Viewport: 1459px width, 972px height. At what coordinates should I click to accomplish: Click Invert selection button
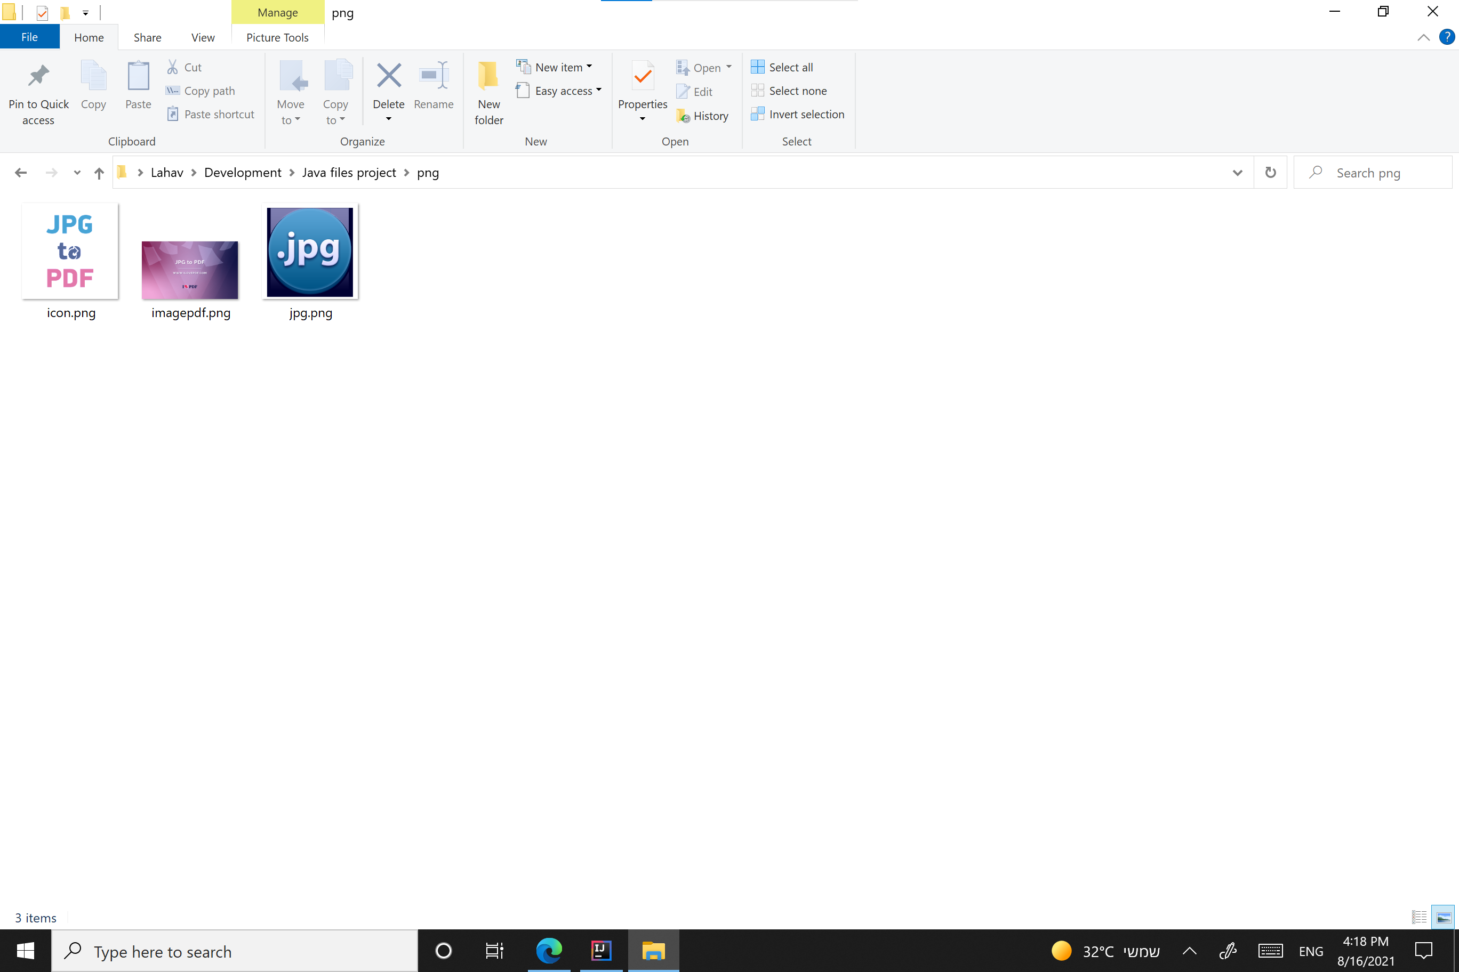797,114
